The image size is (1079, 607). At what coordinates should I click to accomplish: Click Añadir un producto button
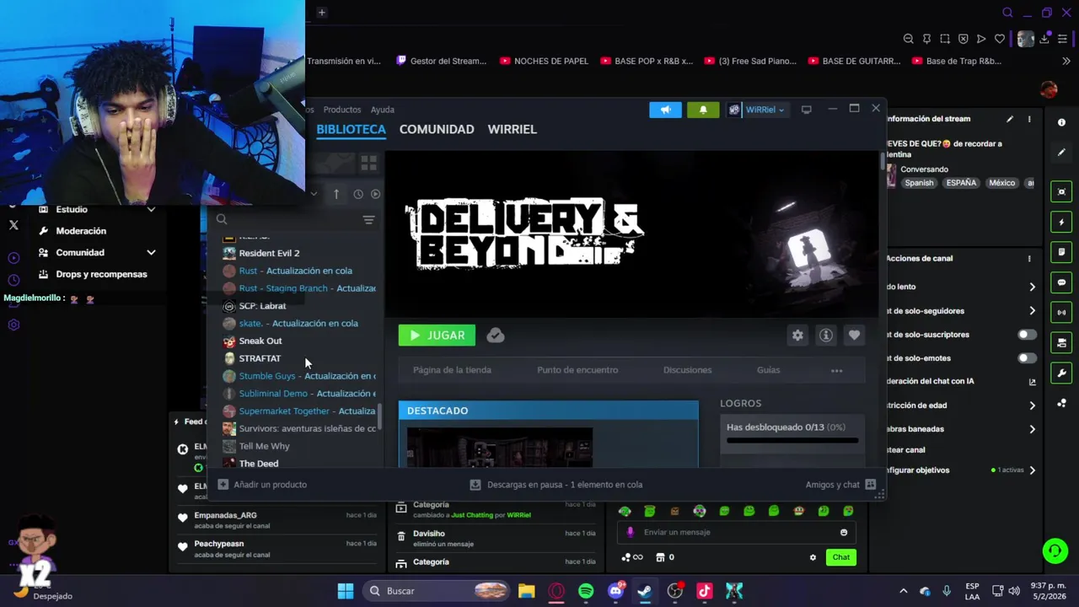[262, 485]
